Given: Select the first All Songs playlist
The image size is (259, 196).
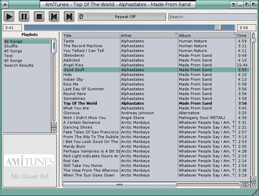Looking at the screenshot, I should tap(27, 41).
